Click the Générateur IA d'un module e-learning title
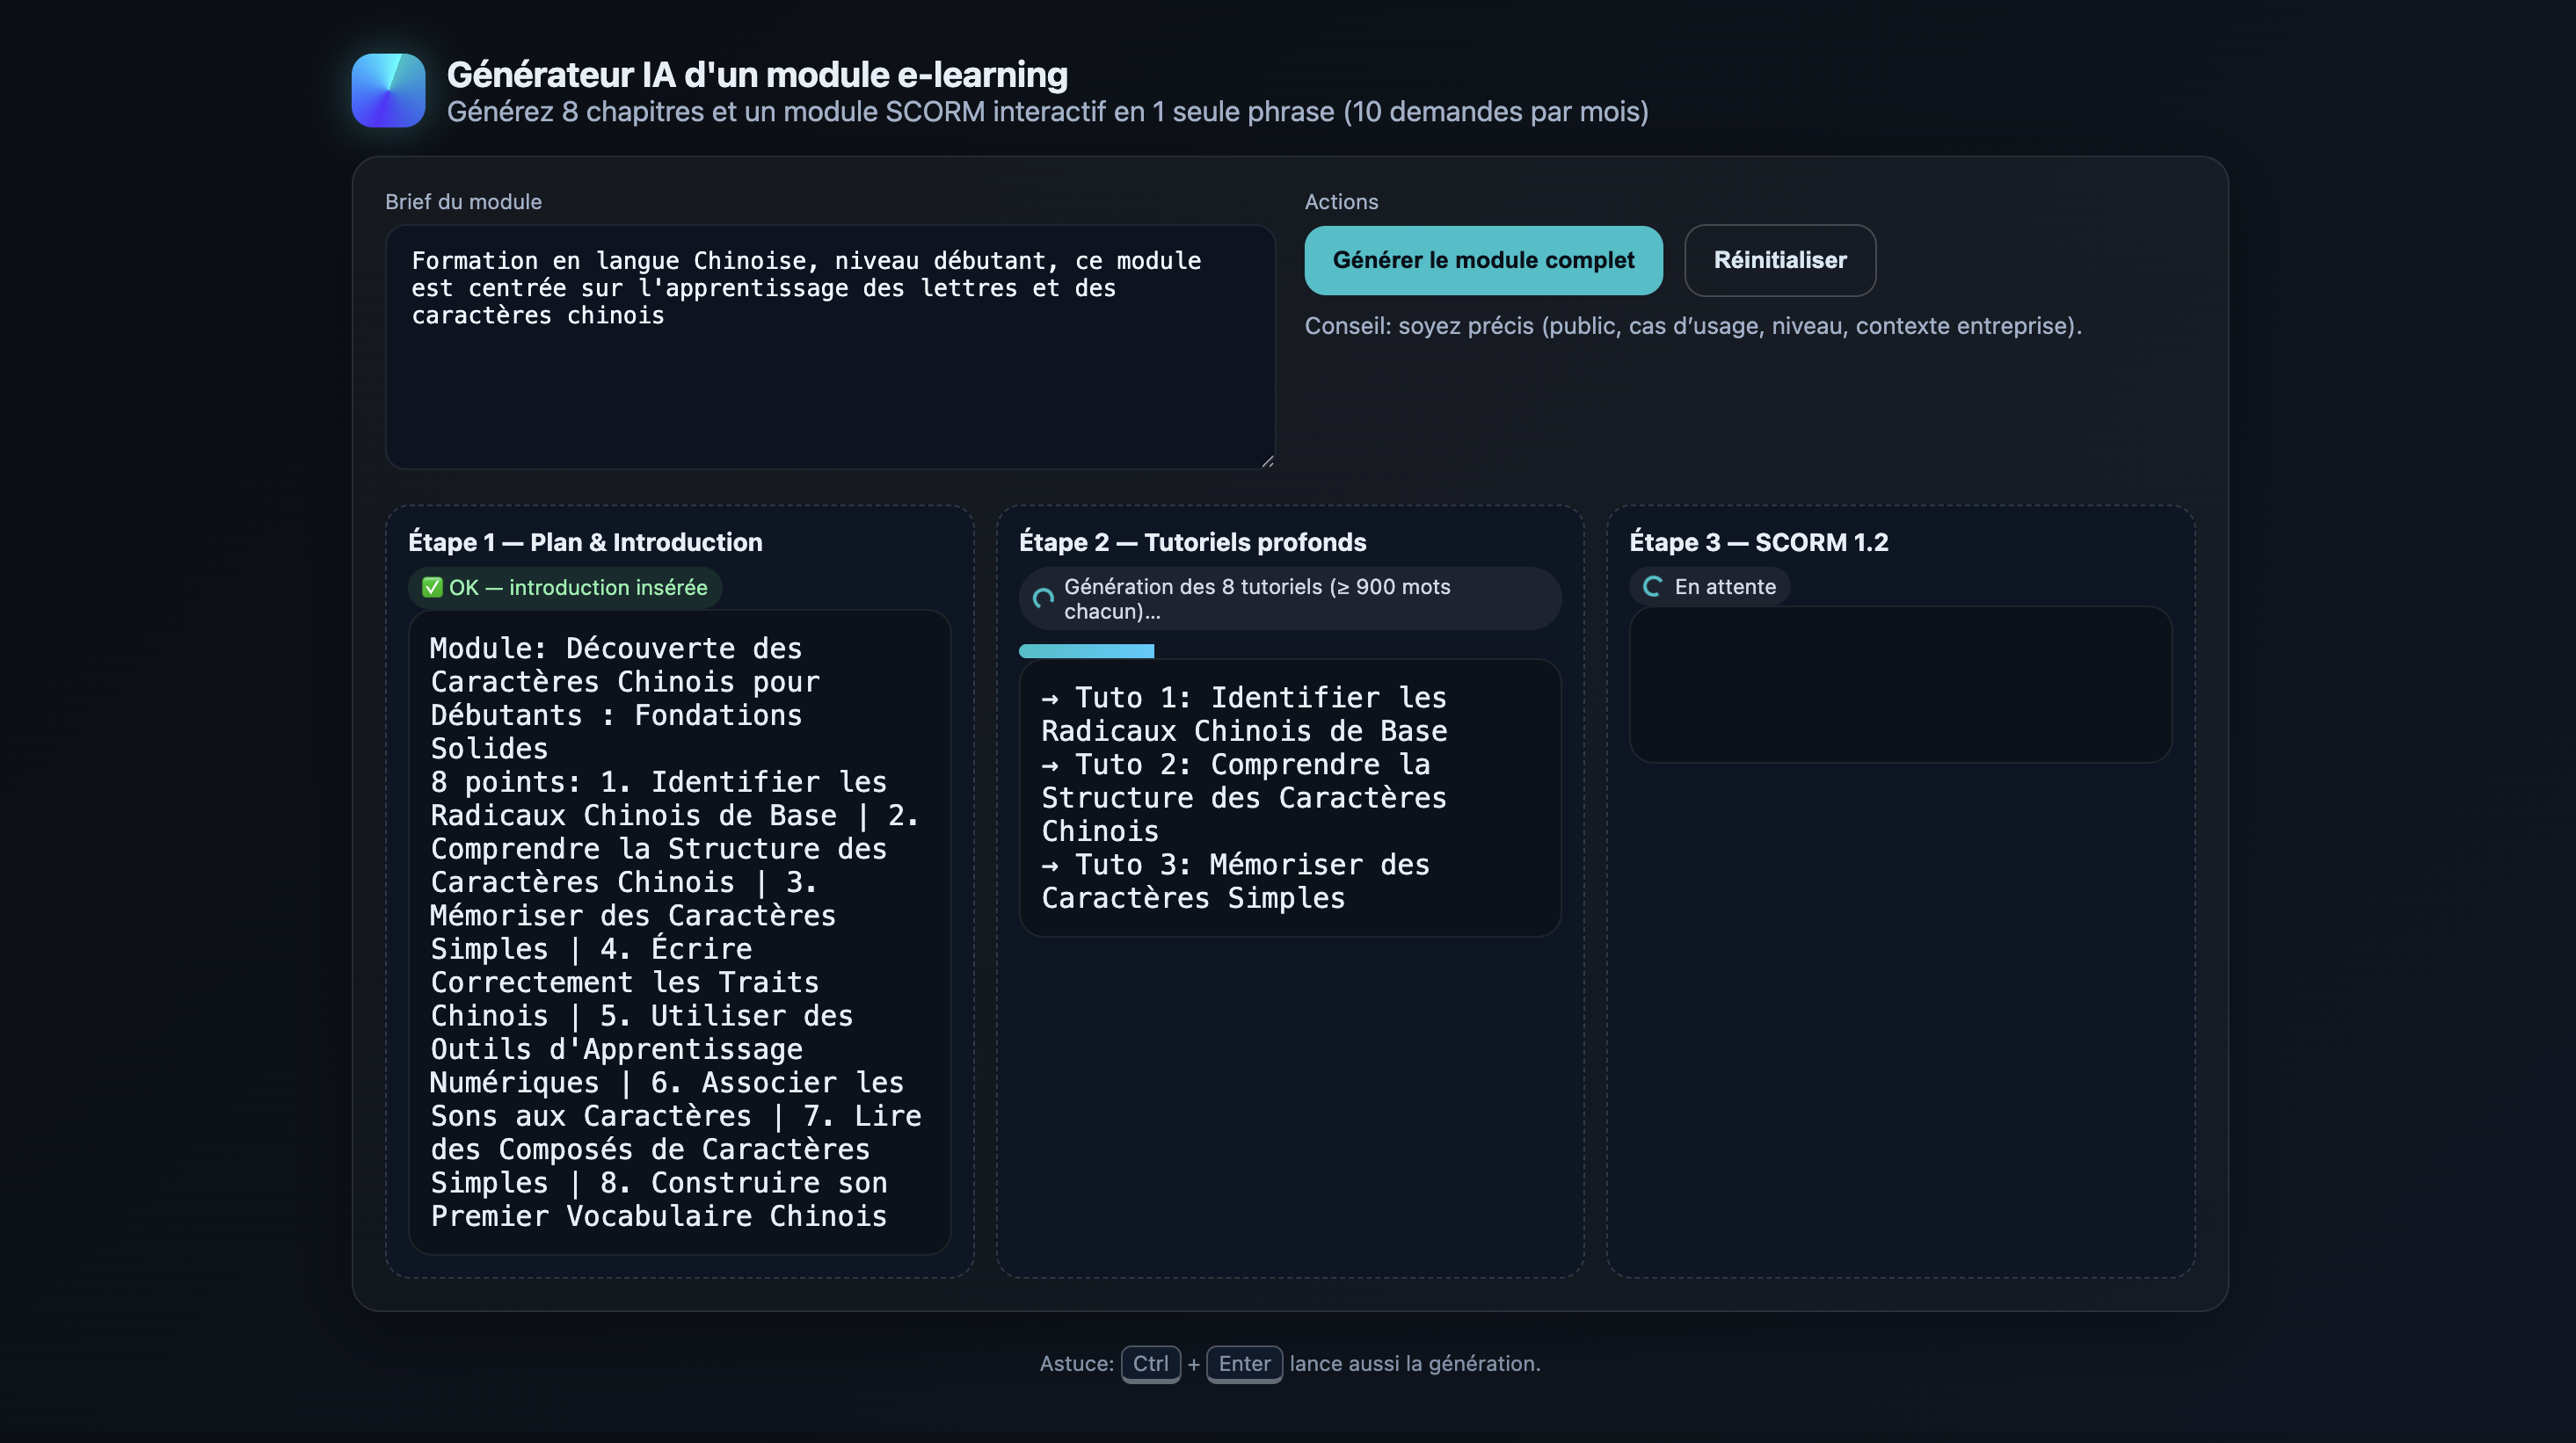The image size is (2576, 1443). pyautogui.click(x=757, y=75)
